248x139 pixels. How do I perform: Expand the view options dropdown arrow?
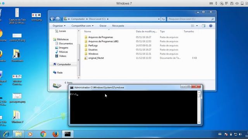click(x=197, y=26)
